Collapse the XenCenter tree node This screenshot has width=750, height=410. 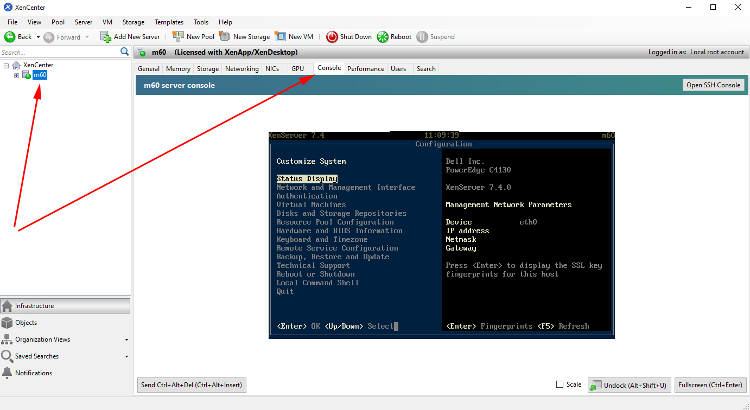6,65
